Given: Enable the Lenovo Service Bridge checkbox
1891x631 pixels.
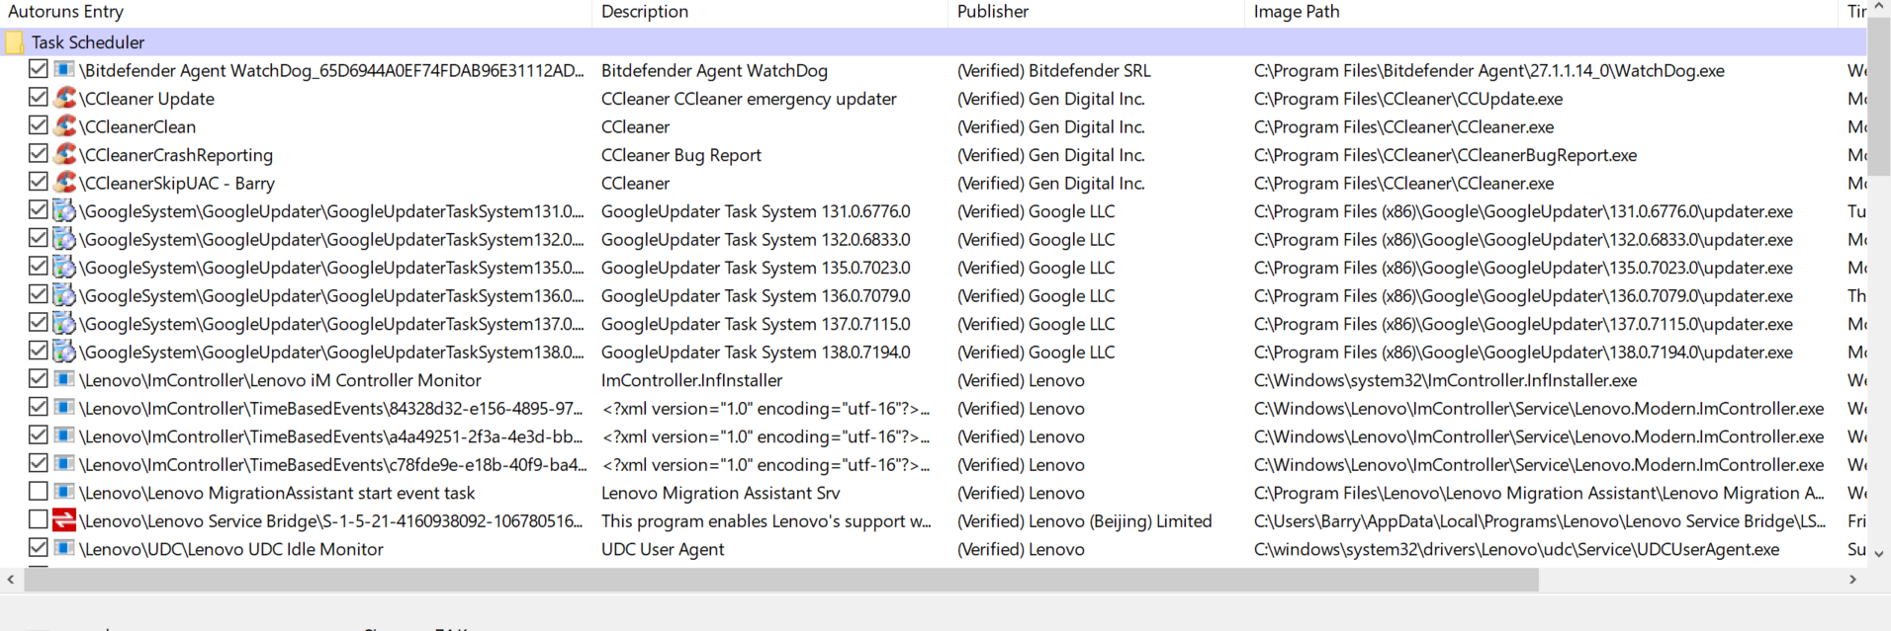Looking at the screenshot, I should click(x=38, y=519).
